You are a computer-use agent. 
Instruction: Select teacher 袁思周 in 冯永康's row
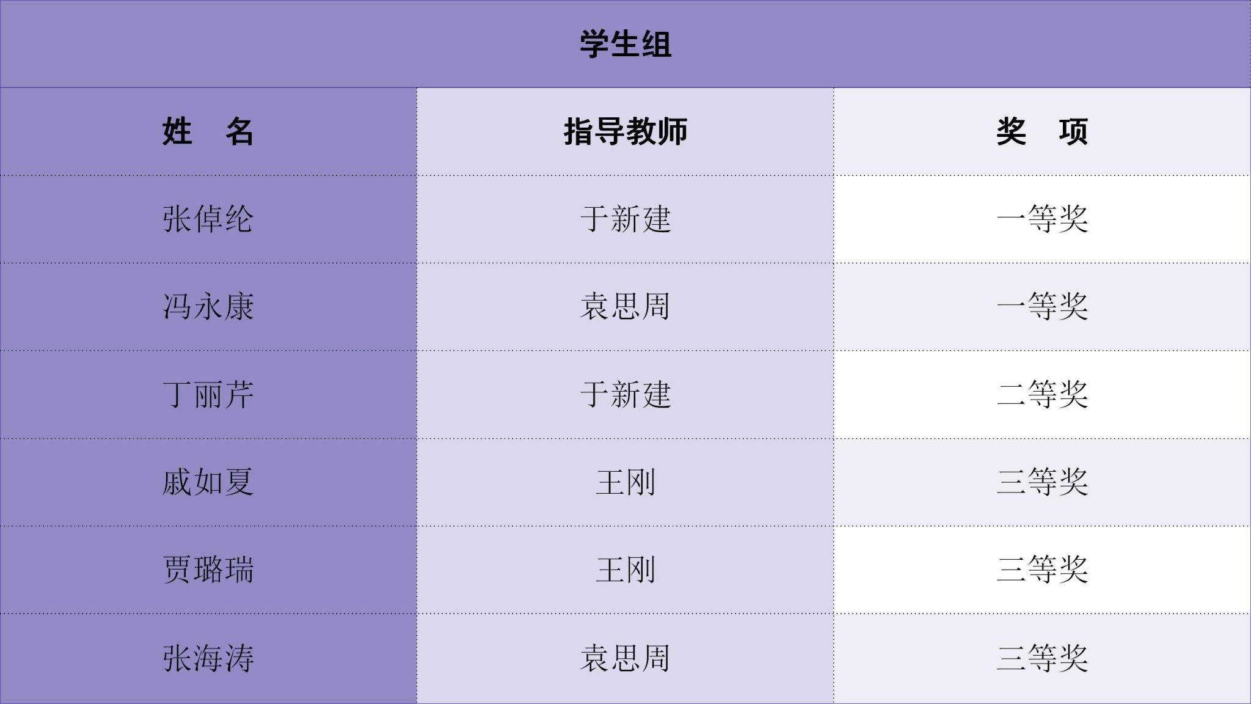coord(625,306)
